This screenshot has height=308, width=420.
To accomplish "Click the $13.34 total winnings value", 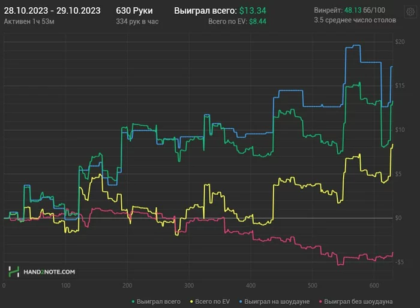I will [252, 11].
